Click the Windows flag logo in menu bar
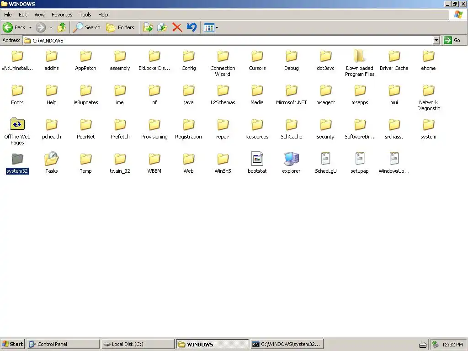This screenshot has height=351, width=468. pos(458,14)
